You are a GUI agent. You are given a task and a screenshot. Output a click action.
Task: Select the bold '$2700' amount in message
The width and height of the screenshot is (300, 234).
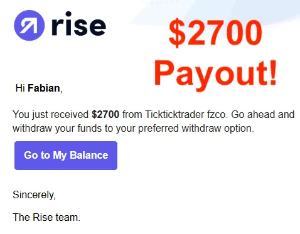pos(105,115)
